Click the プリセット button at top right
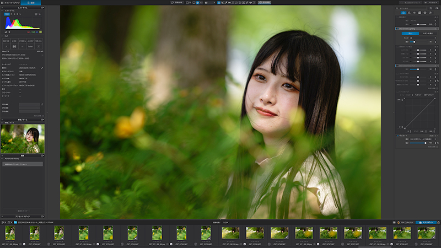 pyautogui.click(x=431, y=3)
